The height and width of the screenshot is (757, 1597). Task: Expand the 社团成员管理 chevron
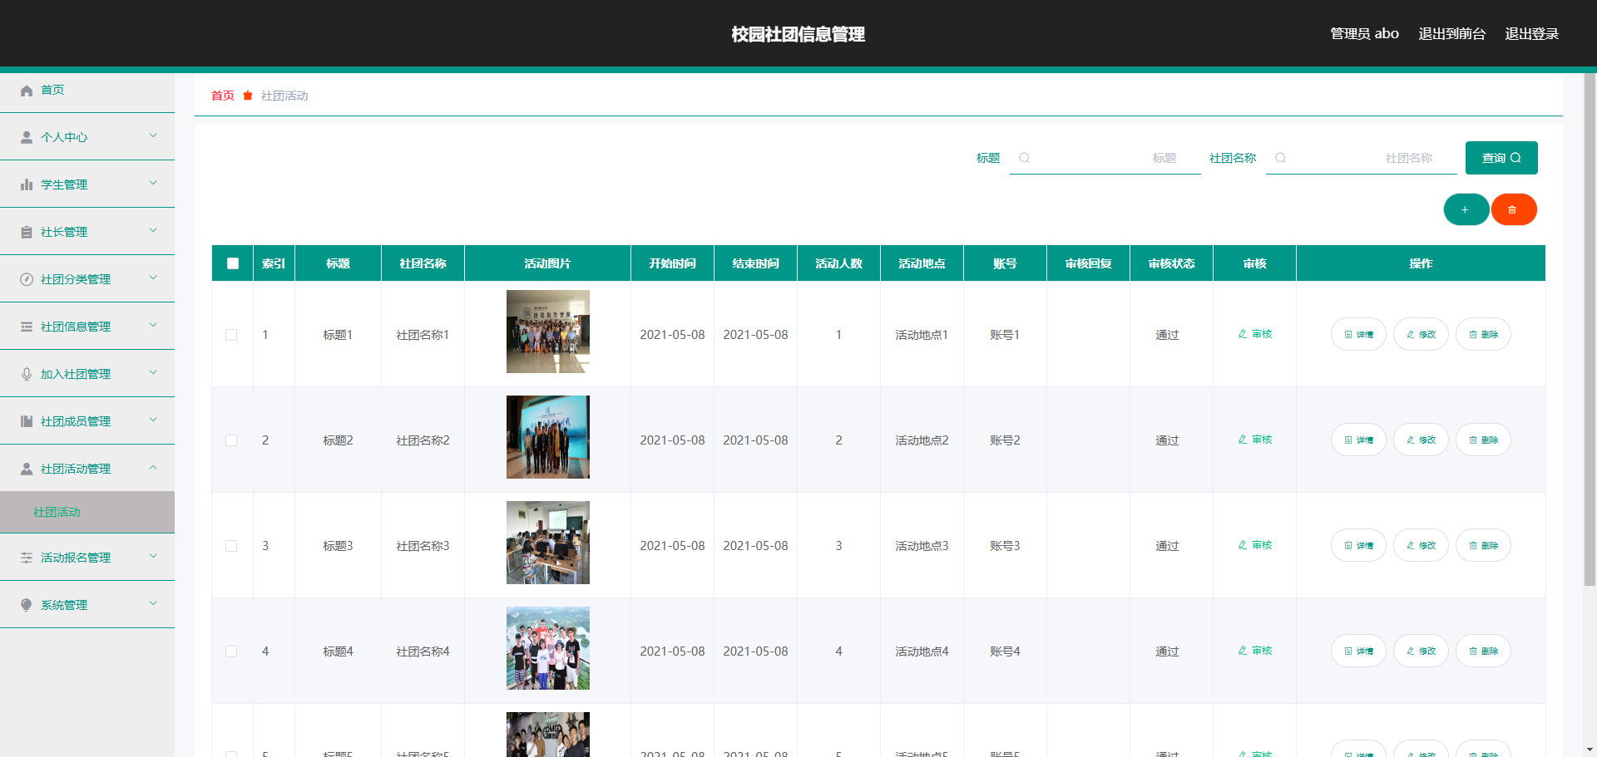[153, 420]
